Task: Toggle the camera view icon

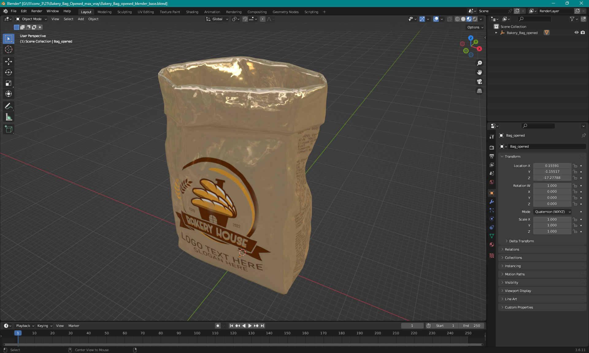Action: [x=479, y=82]
